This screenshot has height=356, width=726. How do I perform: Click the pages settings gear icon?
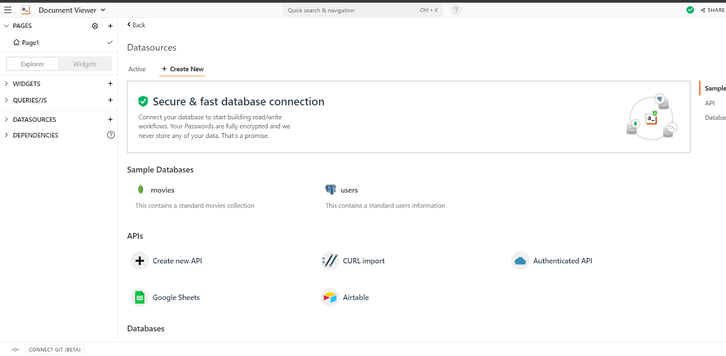95,26
